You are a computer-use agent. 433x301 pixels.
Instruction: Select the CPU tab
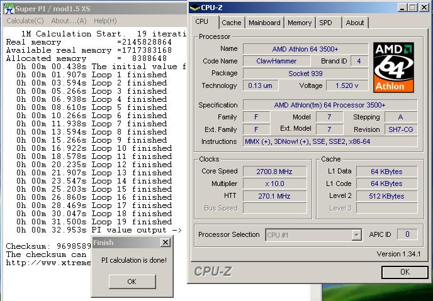coord(202,21)
